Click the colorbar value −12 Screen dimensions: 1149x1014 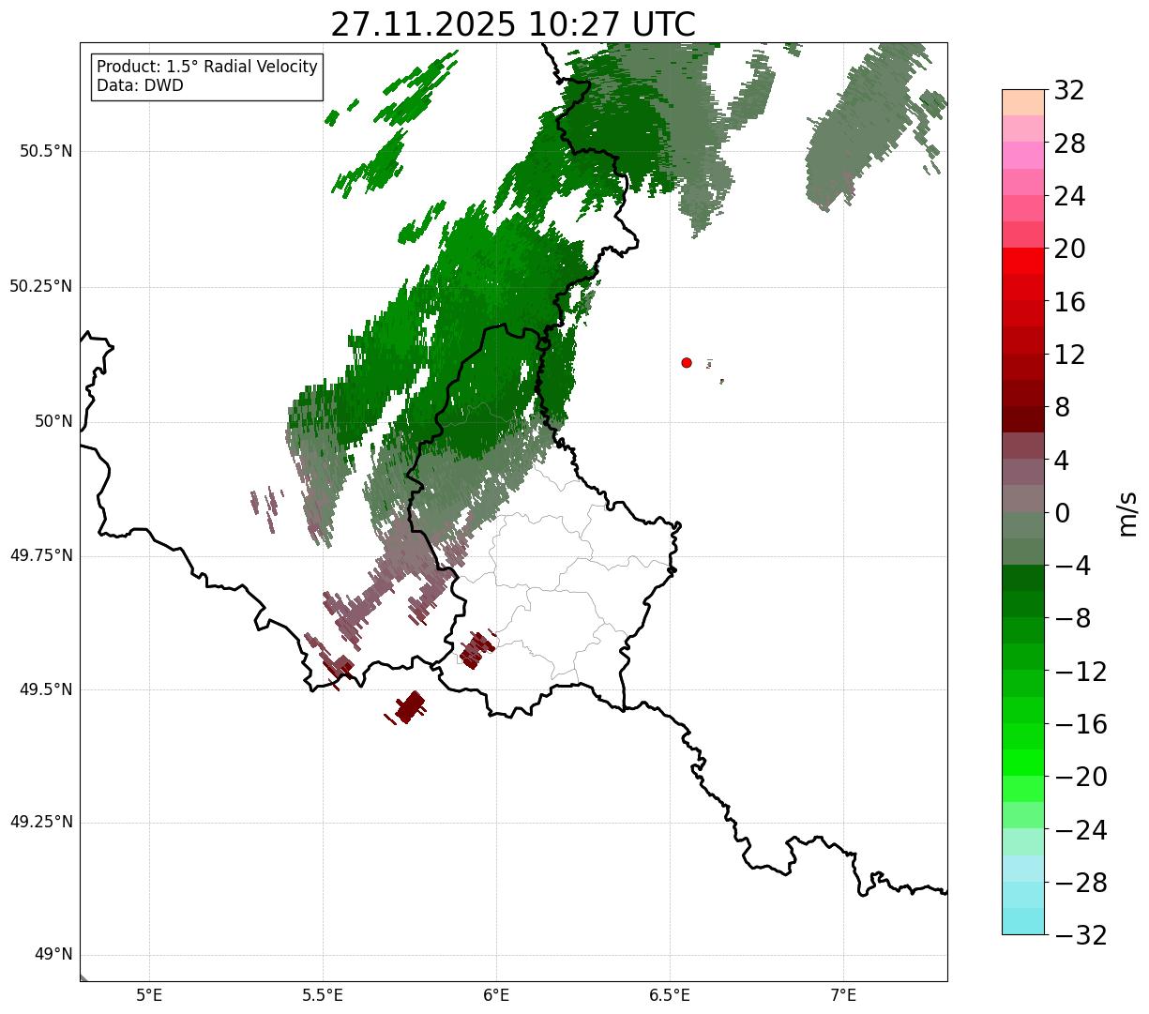coord(1081,672)
